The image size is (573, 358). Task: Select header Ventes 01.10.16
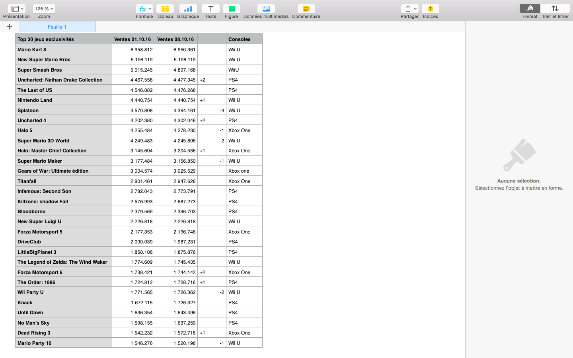[133, 39]
